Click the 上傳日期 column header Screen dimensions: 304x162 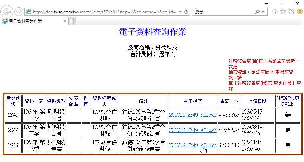[258, 101]
